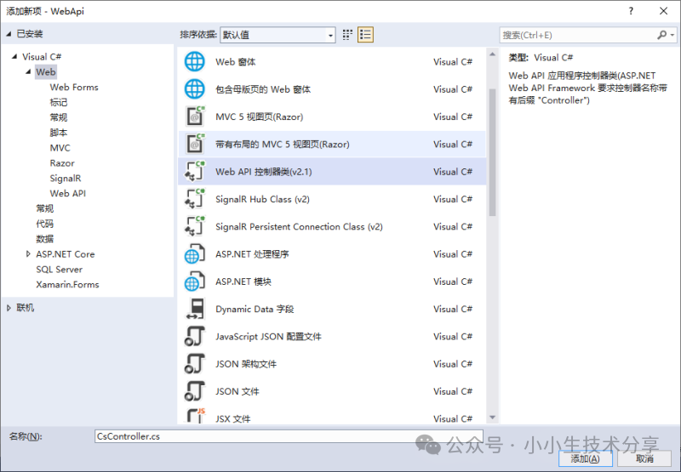Collapse the 已安装 tree section
Image resolution: width=681 pixels, height=472 pixels.
(x=9, y=34)
